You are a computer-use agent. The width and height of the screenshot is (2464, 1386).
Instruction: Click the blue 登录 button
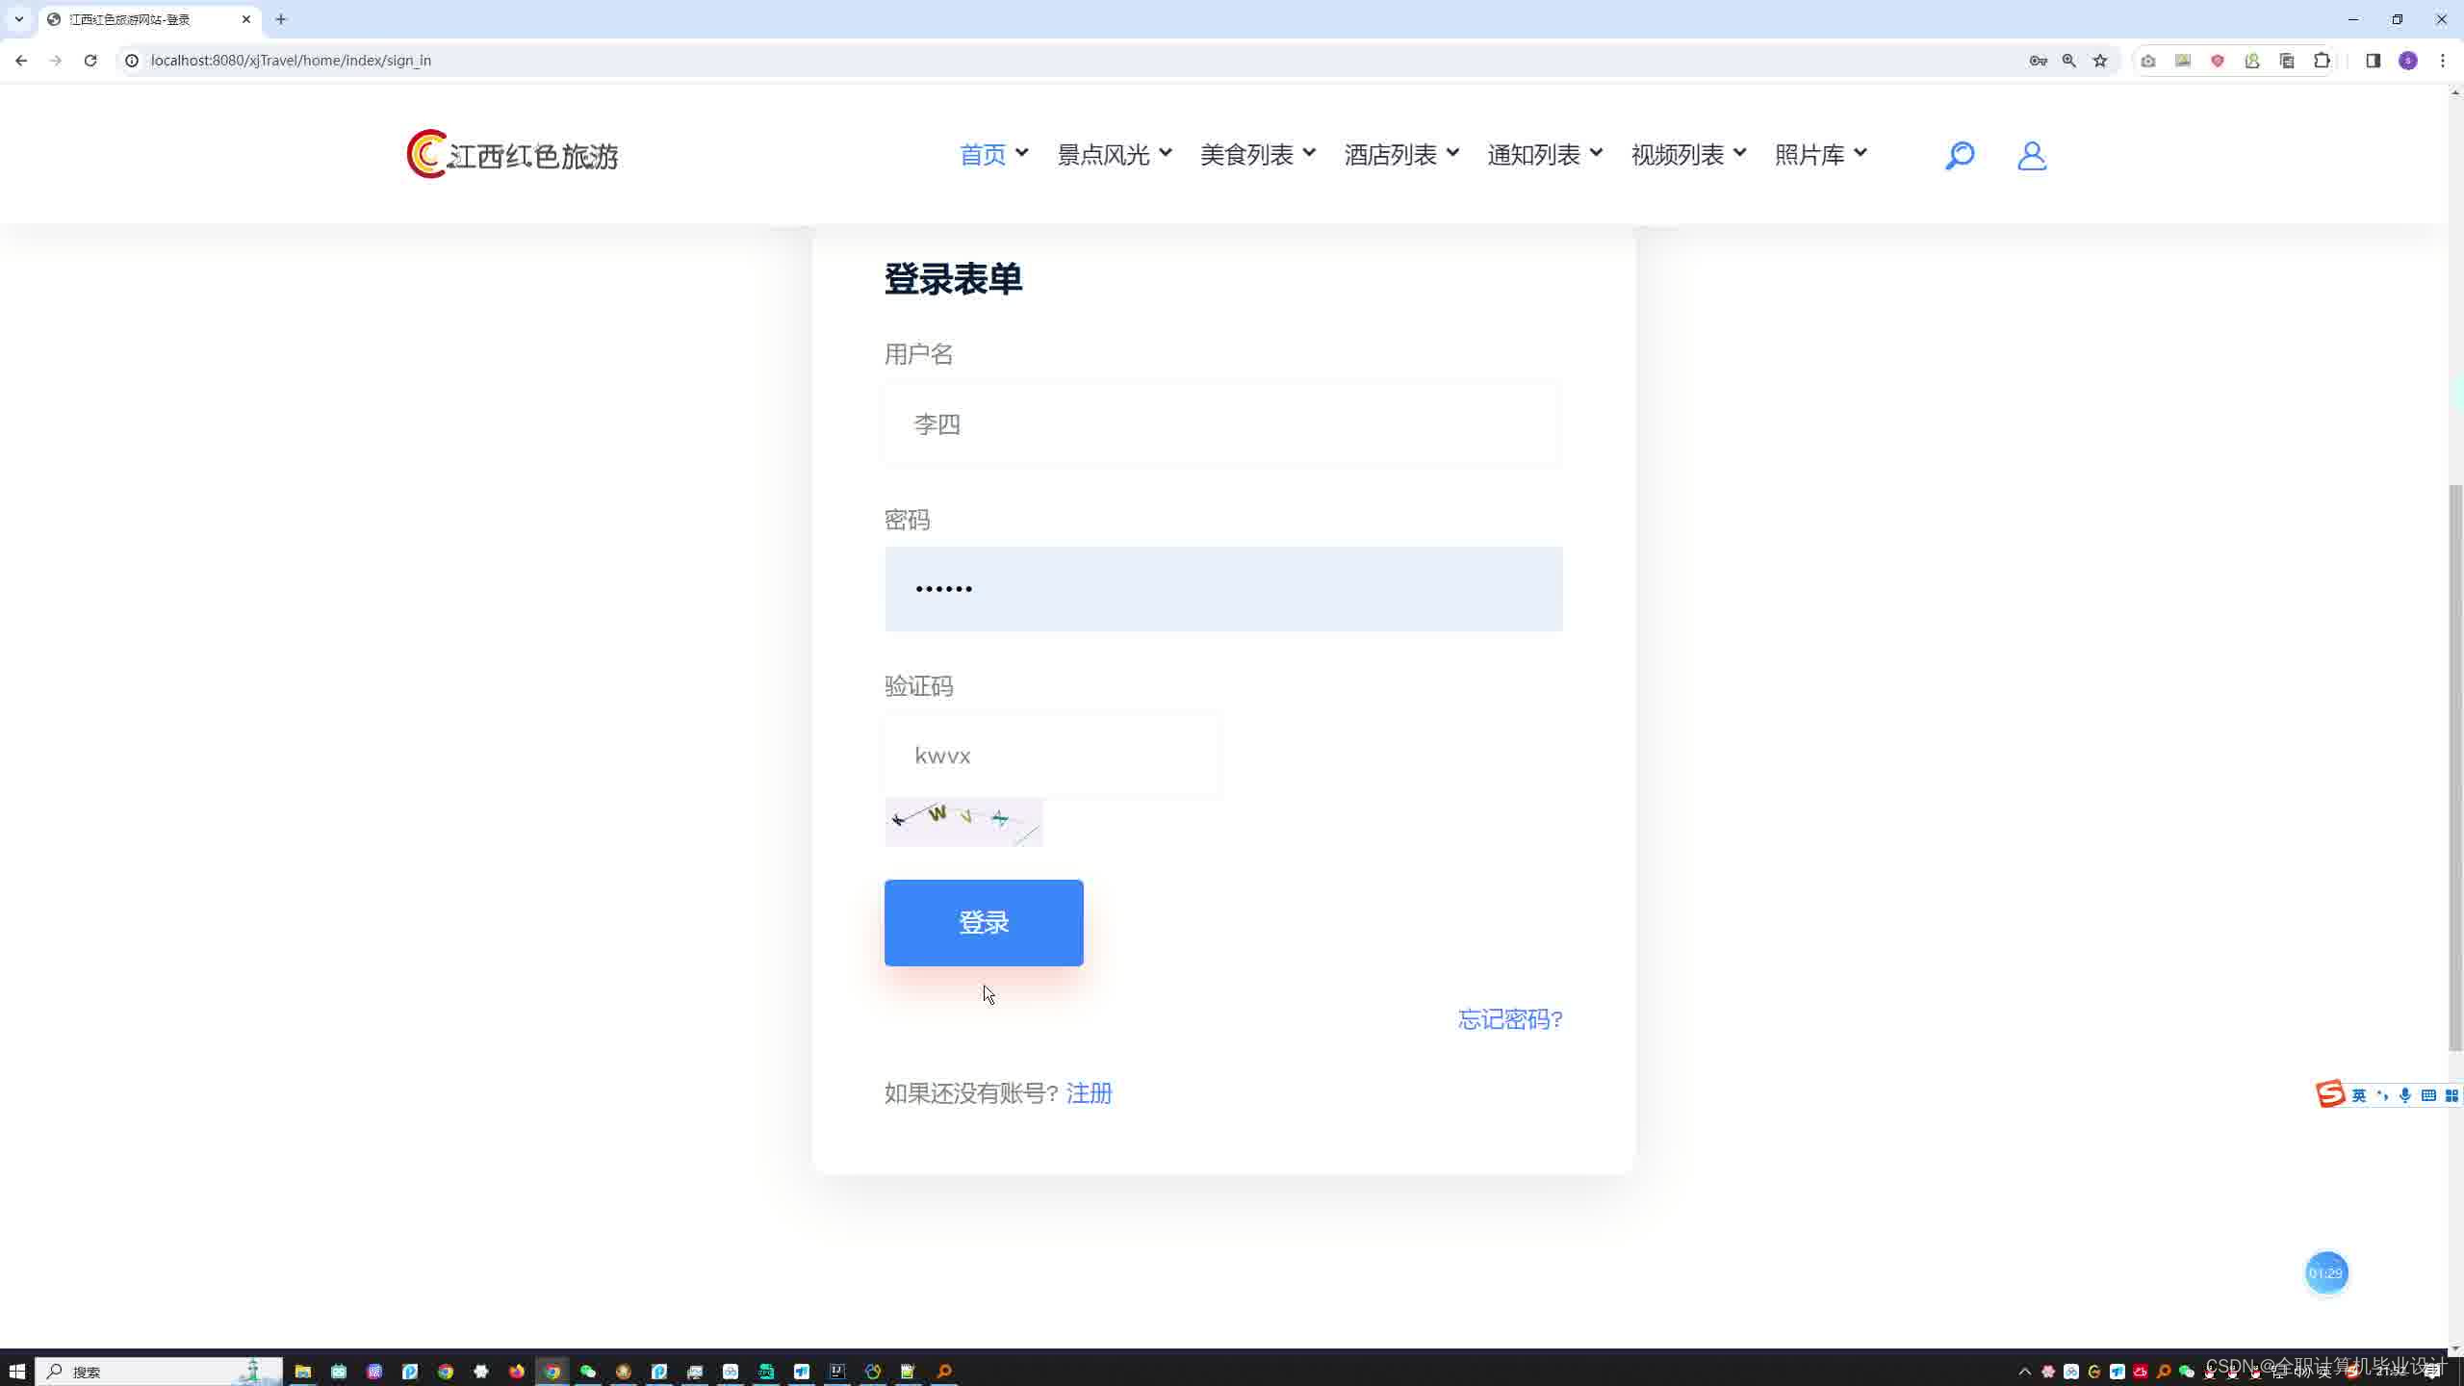click(x=984, y=922)
